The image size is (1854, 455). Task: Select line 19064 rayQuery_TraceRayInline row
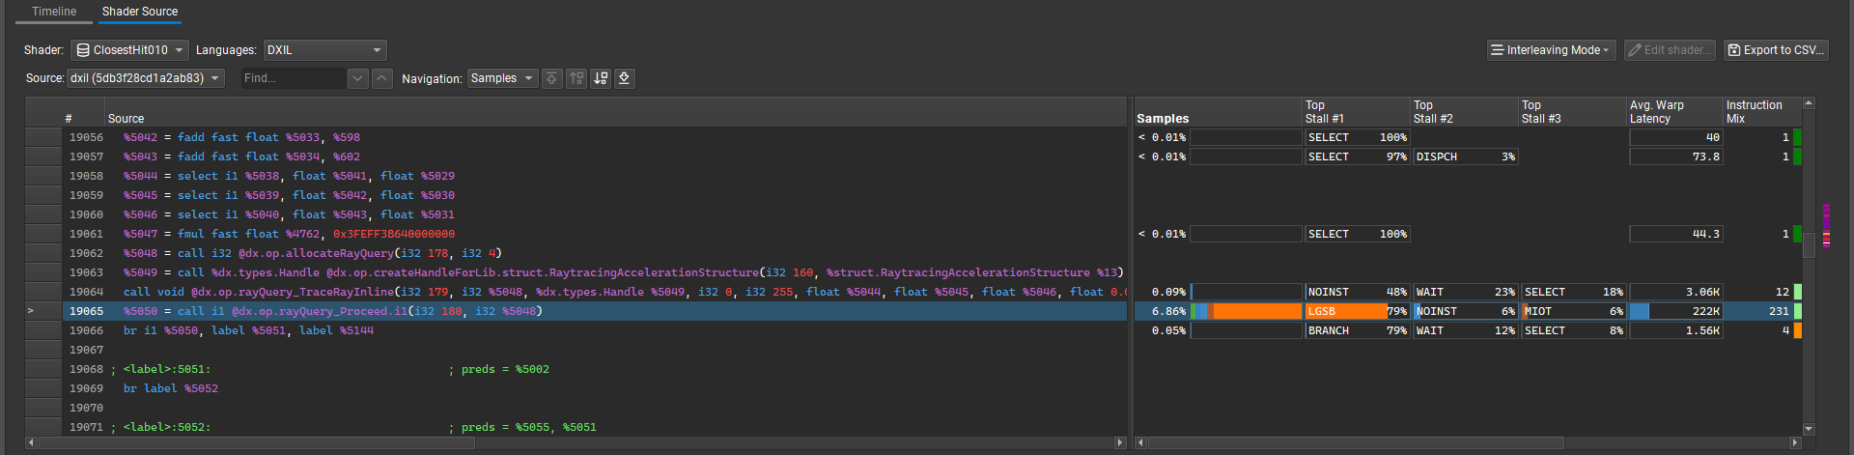pyautogui.click(x=595, y=292)
